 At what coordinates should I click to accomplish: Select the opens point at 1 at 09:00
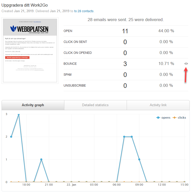[139, 159]
